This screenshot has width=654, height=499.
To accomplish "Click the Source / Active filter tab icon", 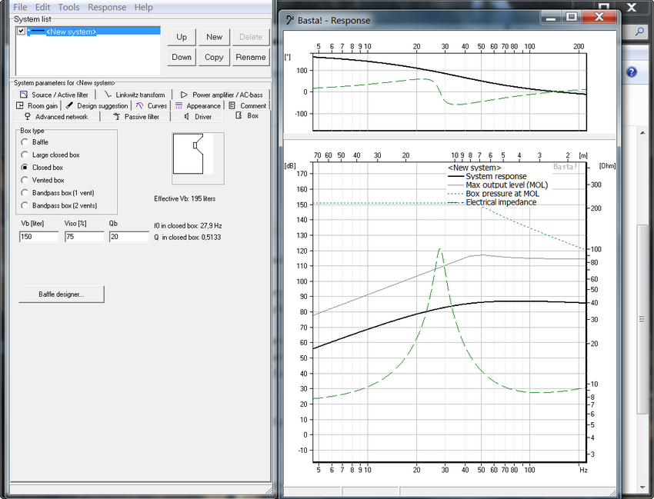I will click(24, 95).
